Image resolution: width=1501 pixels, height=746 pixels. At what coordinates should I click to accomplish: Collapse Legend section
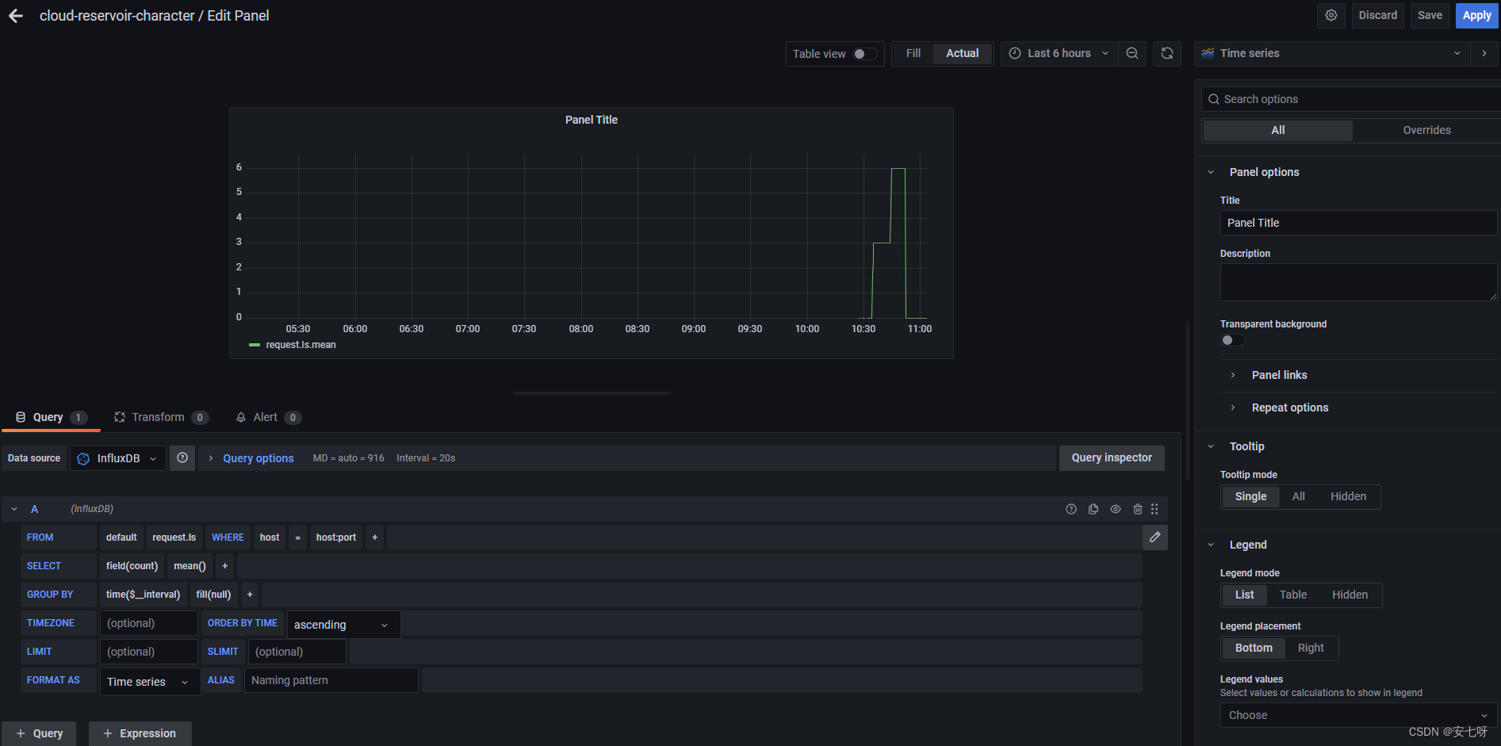coord(1247,545)
